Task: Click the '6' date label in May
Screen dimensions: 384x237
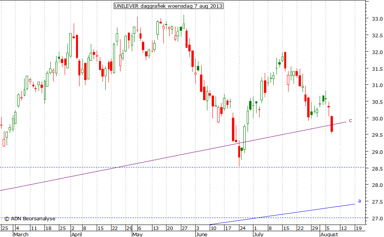Action: pos(140,228)
